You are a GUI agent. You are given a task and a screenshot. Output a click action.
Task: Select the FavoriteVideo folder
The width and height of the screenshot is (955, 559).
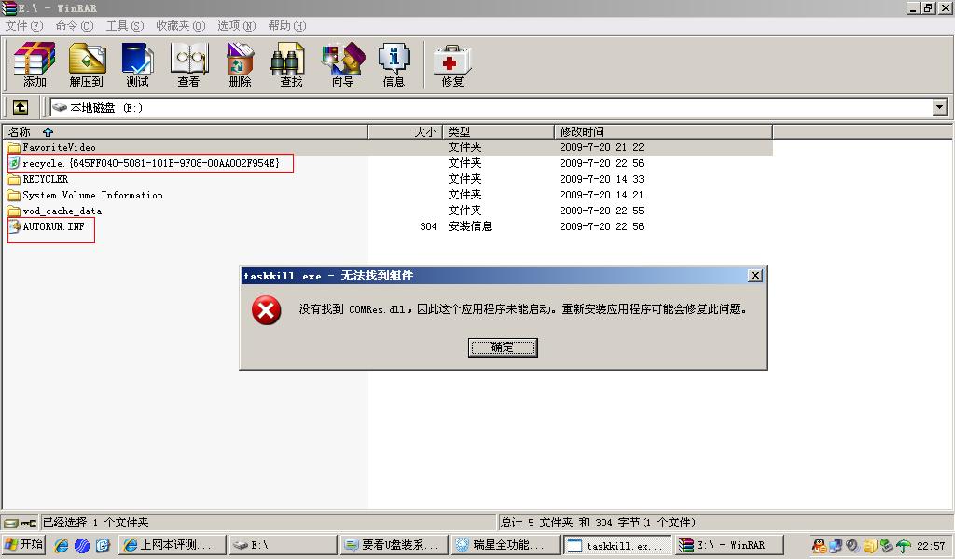[x=59, y=147]
